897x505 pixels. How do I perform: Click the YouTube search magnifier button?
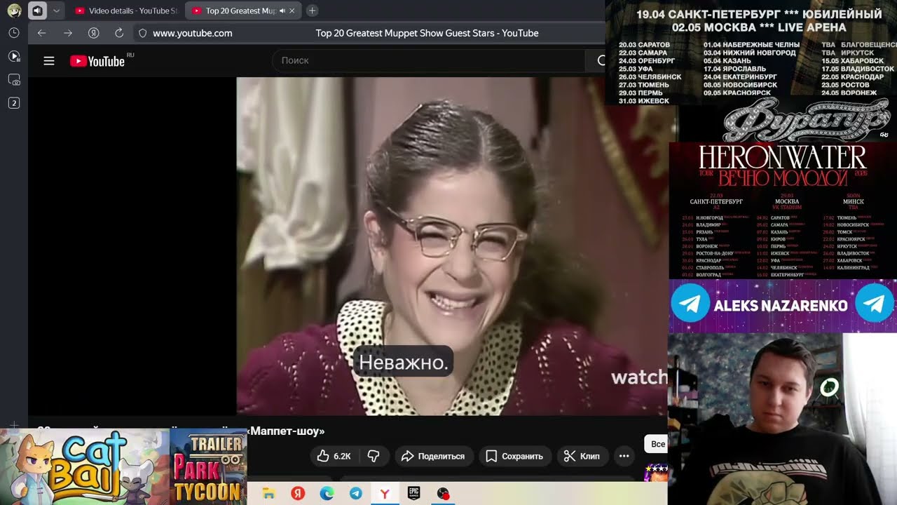click(x=601, y=61)
